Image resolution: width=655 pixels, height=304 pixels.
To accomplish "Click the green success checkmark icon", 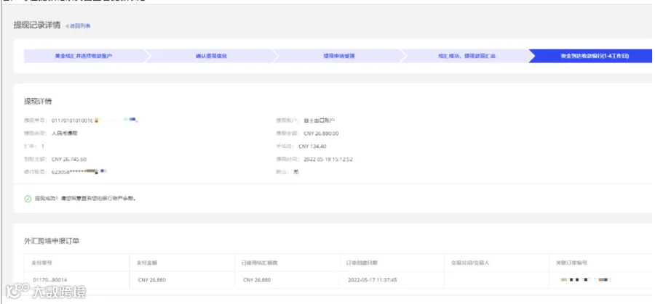I will click(28, 199).
